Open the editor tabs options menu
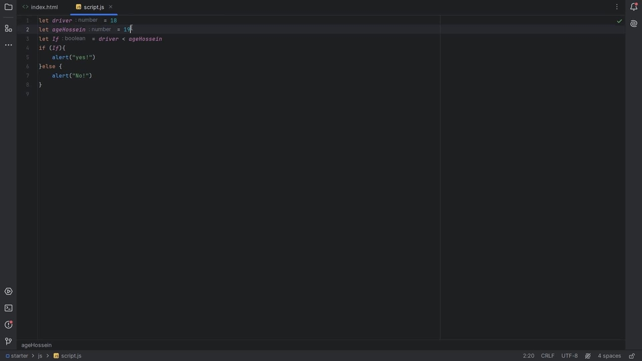 click(617, 7)
